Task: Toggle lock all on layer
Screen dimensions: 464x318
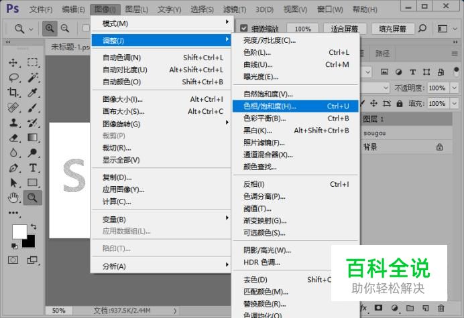Action: (x=400, y=104)
